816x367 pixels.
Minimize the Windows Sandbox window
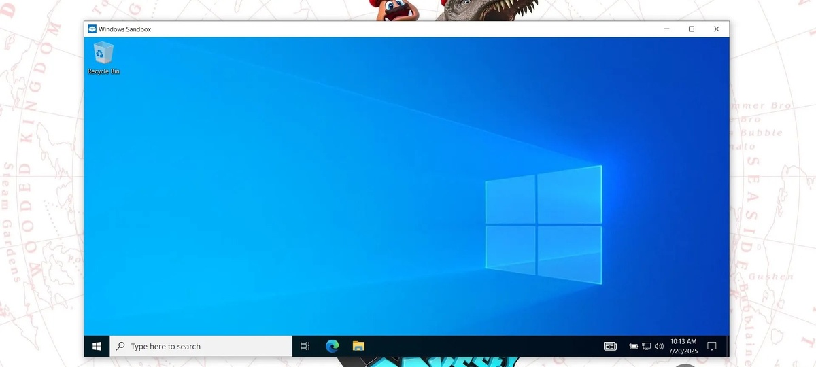pyautogui.click(x=666, y=29)
